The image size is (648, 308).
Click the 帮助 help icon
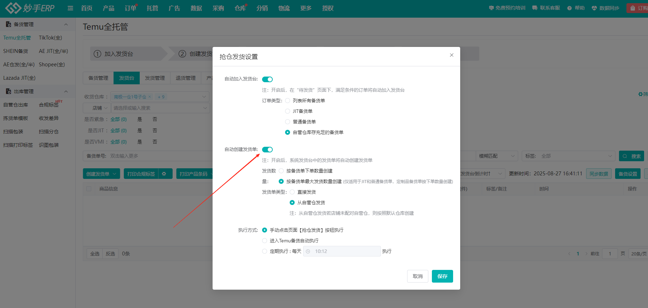pyautogui.click(x=569, y=8)
